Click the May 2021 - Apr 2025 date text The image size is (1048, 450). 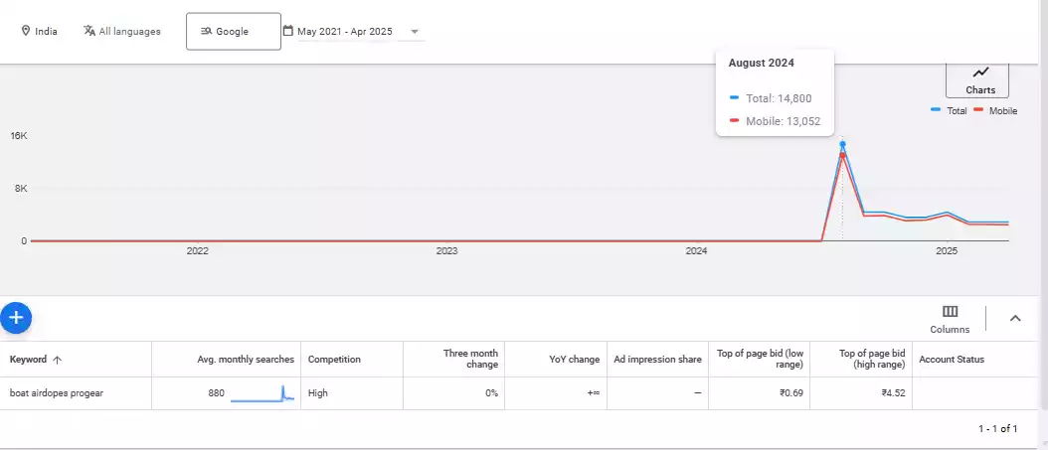[x=344, y=32]
